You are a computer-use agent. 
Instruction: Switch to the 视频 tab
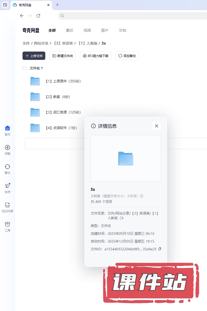click(87, 30)
